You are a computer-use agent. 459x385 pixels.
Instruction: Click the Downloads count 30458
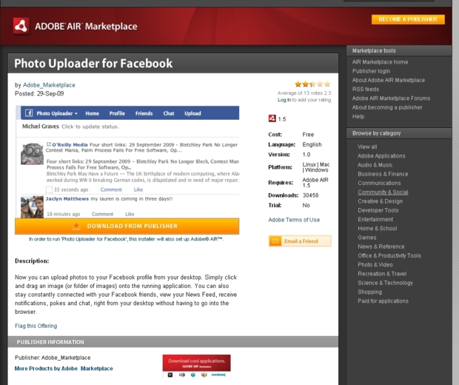[310, 195]
